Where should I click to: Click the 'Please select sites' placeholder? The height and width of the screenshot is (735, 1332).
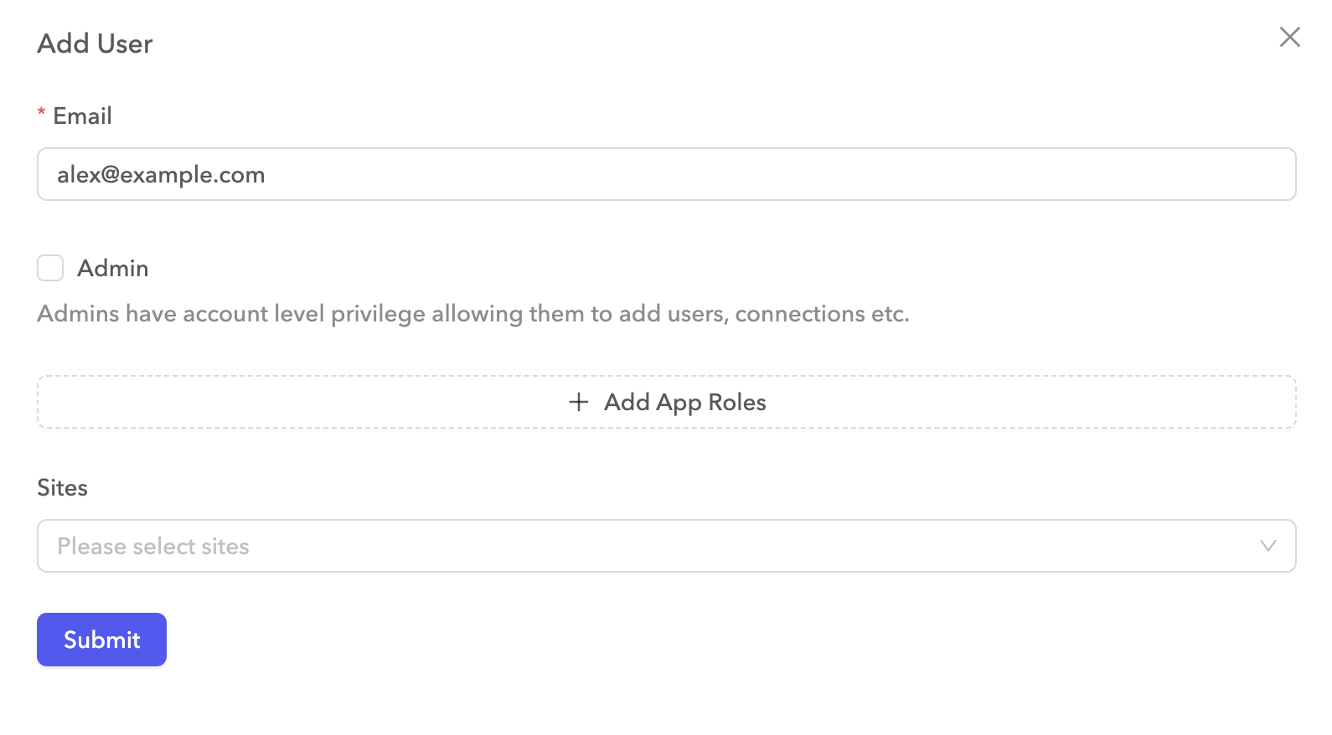(153, 546)
